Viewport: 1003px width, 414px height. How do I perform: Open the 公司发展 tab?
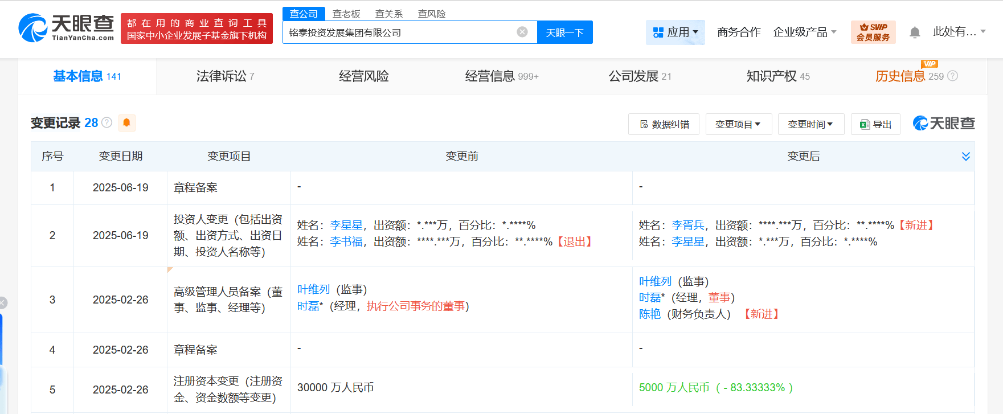(640, 76)
